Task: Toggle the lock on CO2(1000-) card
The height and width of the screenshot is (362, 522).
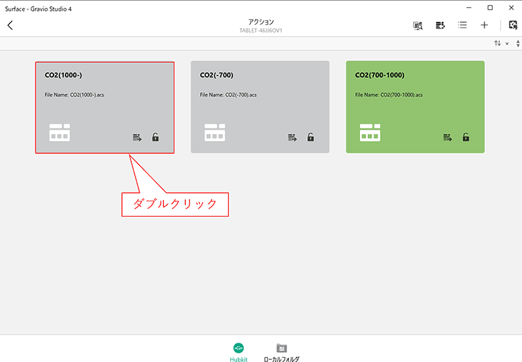Action: tap(155, 137)
